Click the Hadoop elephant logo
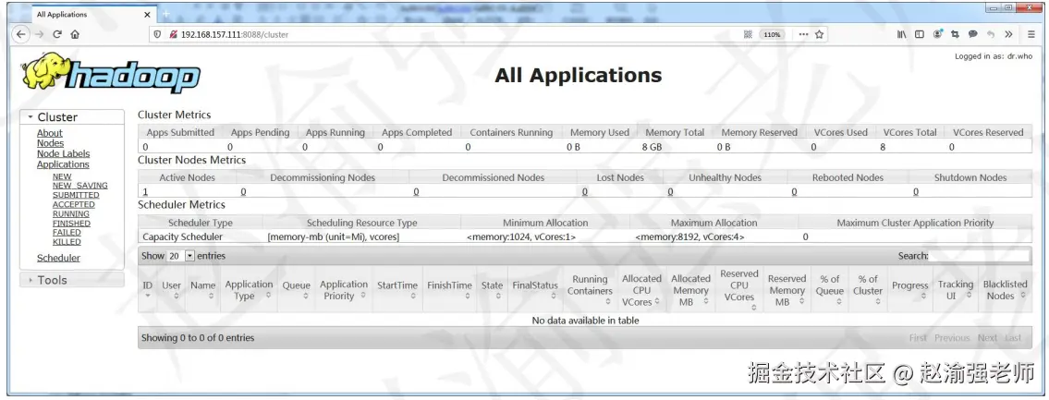This screenshot has width=1049, height=400. (110, 72)
